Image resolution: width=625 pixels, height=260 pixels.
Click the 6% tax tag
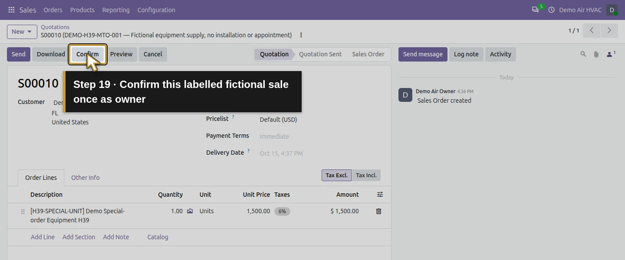[282, 211]
